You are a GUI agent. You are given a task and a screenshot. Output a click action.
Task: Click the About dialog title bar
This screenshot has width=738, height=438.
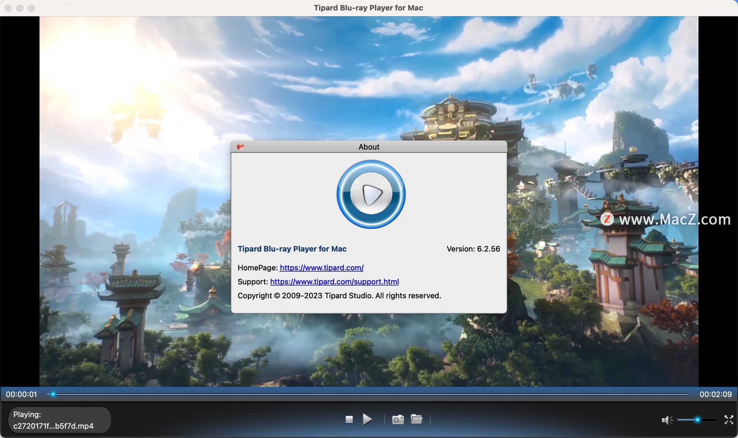369,147
